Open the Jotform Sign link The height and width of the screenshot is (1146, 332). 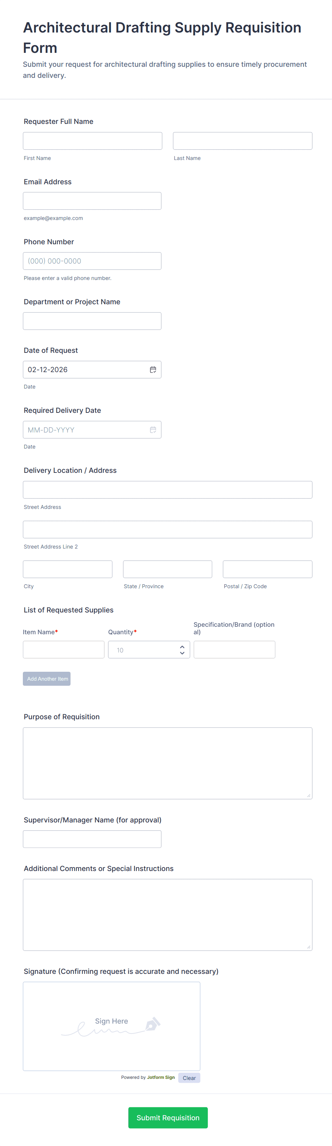[x=161, y=1077]
